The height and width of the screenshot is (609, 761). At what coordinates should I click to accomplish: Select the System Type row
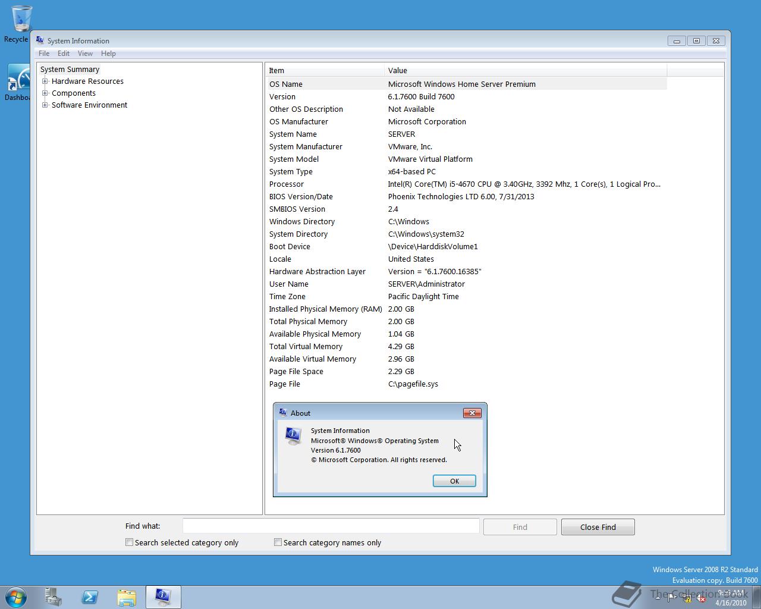pyautogui.click(x=466, y=171)
